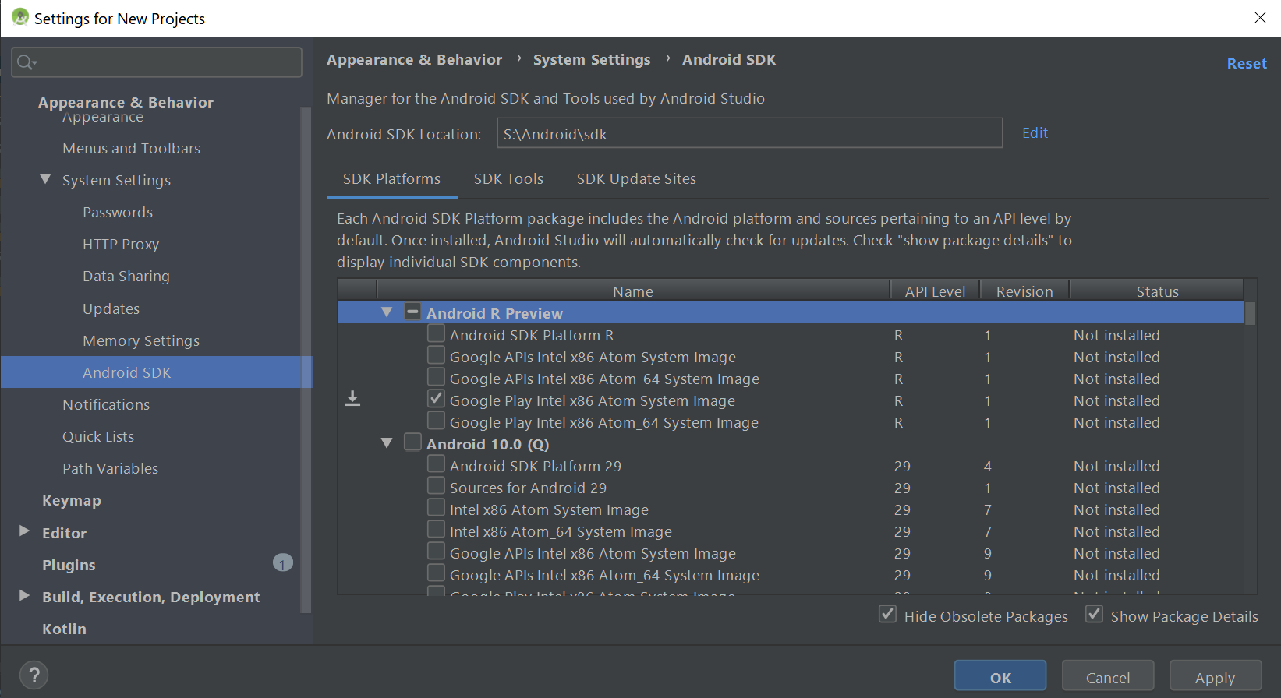Click the search magnifier icon in settings
Image resolution: width=1281 pixels, height=698 pixels.
click(x=27, y=62)
